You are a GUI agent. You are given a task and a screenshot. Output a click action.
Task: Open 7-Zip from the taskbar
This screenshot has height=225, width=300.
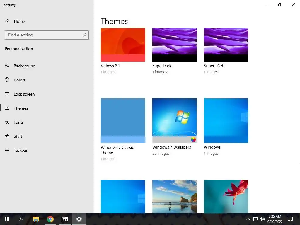click(x=65, y=219)
